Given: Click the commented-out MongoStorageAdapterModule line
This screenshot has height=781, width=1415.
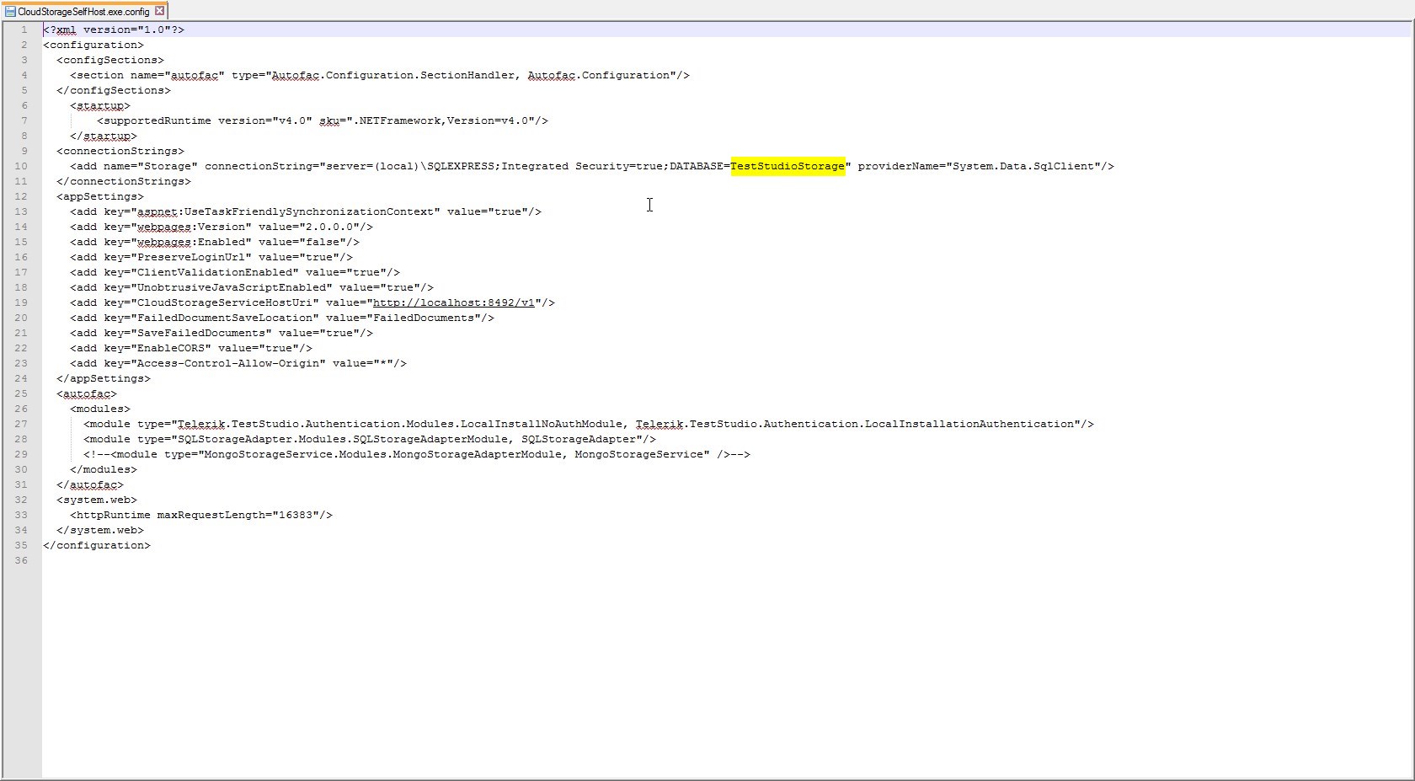Looking at the screenshot, I should pyautogui.click(x=416, y=454).
